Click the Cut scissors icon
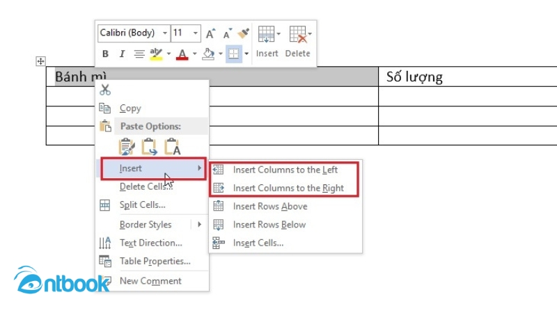557x313 pixels. [x=106, y=89]
